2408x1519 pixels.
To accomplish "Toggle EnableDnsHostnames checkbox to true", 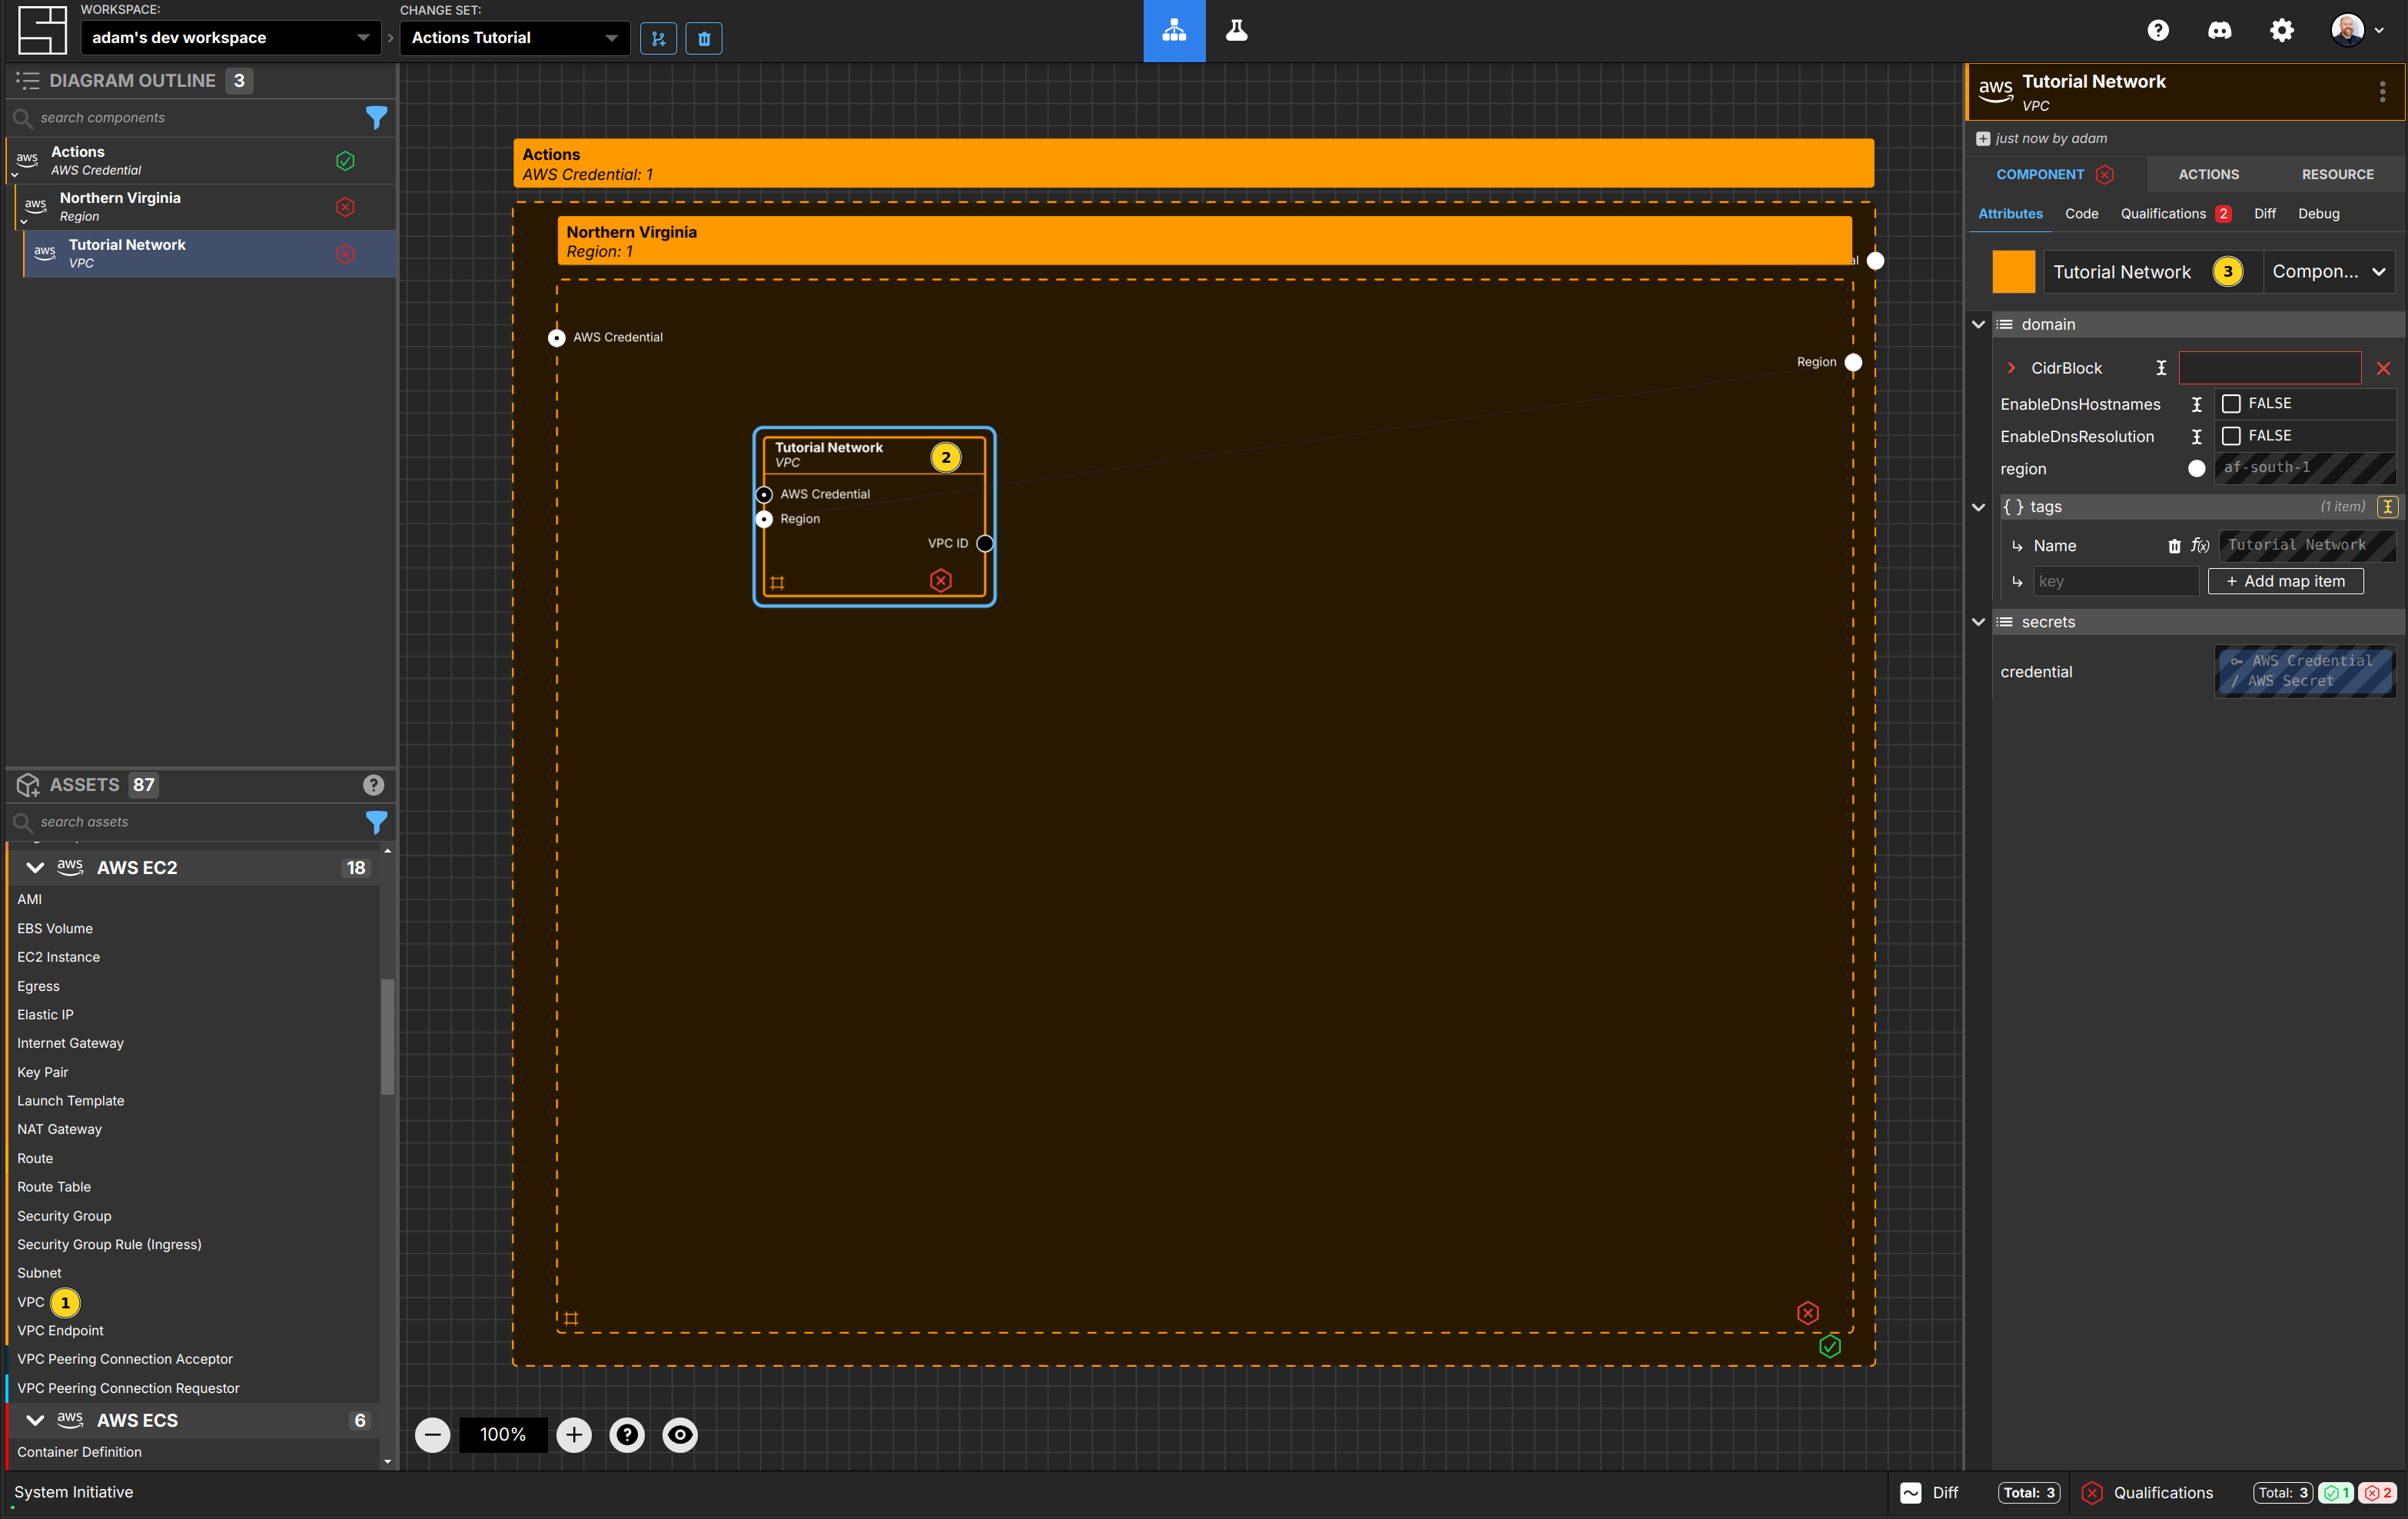I will click(2230, 403).
